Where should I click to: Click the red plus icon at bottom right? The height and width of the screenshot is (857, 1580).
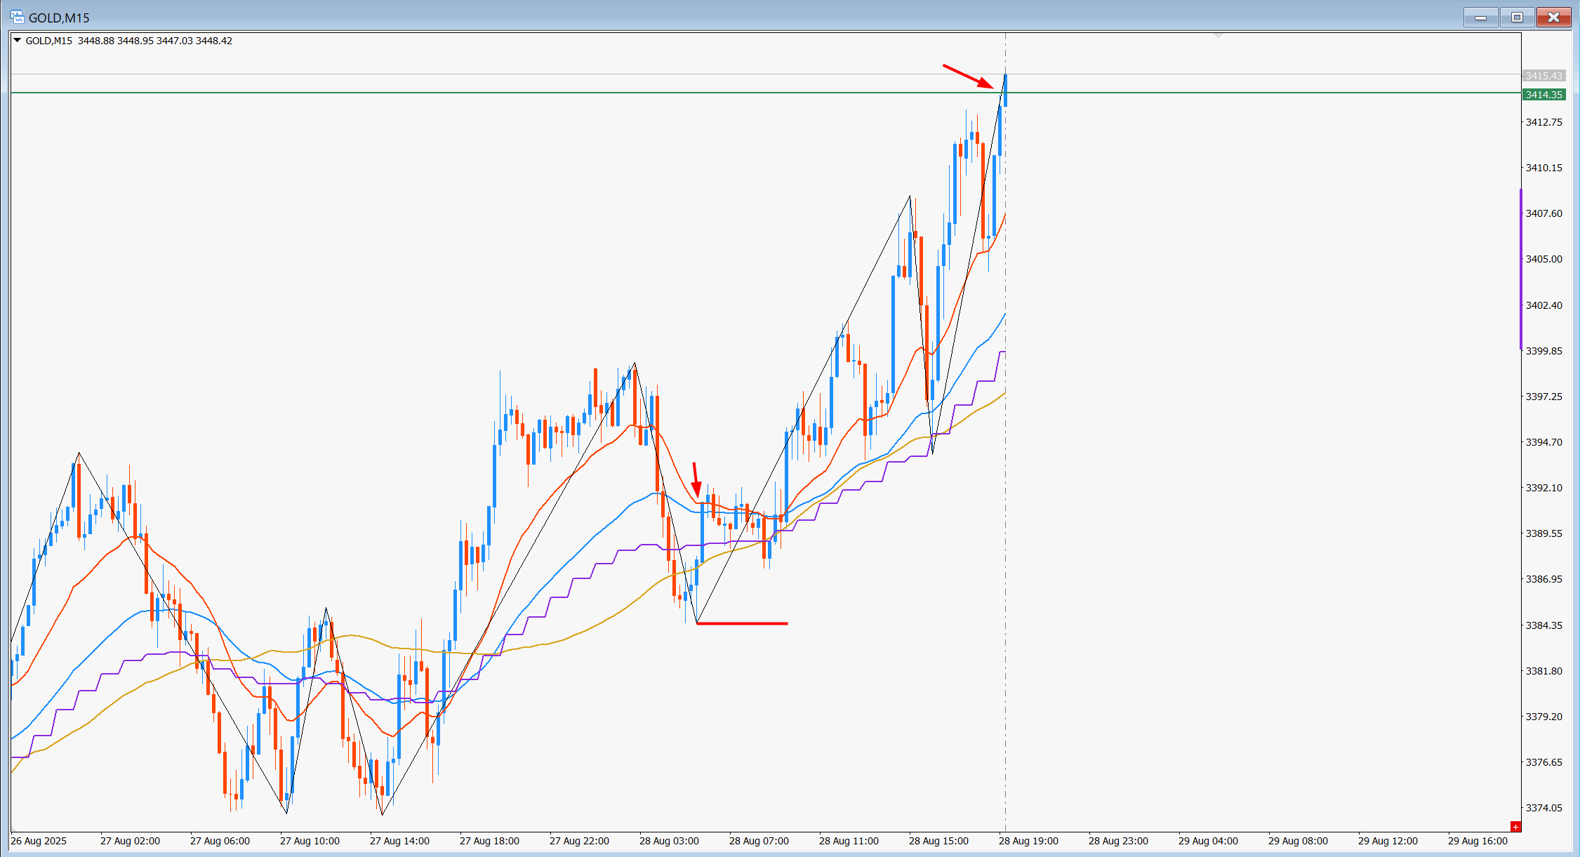[1515, 827]
